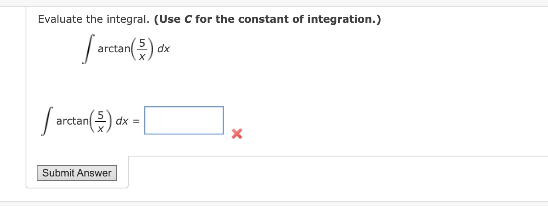Click the word 'Evaluate' in the question
The image size is (548, 206).
point(60,19)
